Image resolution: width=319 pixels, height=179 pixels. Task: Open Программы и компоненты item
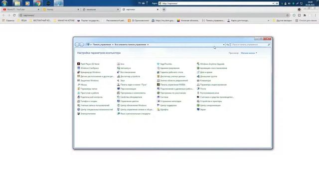pyautogui.click(x=132, y=93)
